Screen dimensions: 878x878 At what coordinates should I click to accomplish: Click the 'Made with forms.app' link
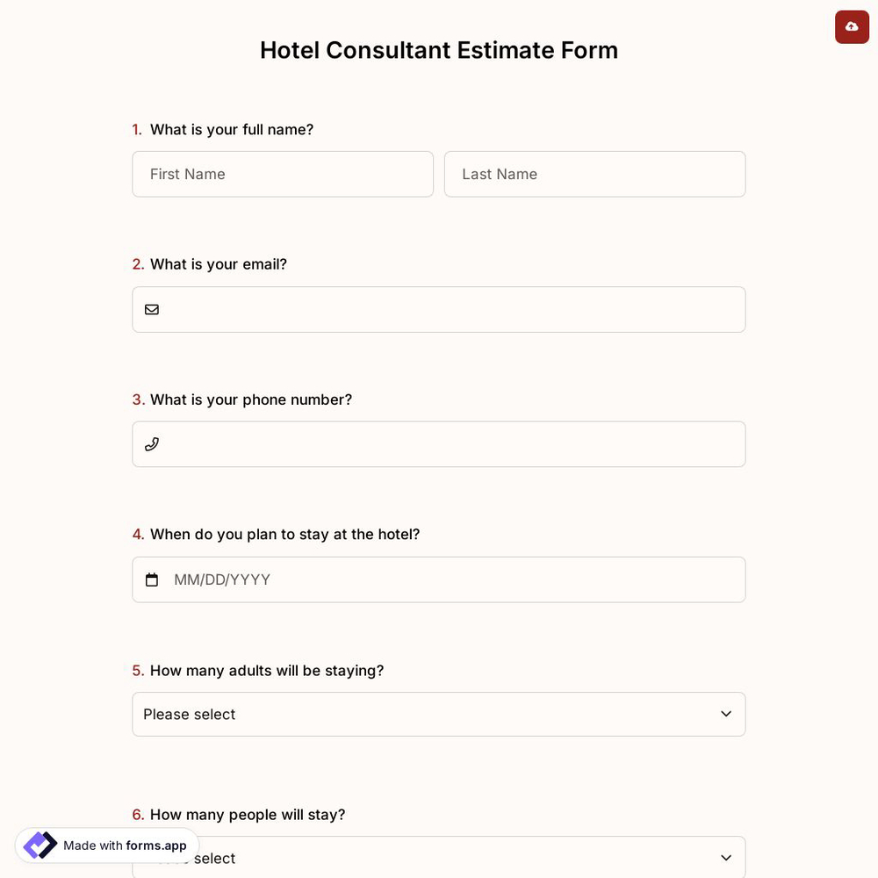click(x=124, y=846)
